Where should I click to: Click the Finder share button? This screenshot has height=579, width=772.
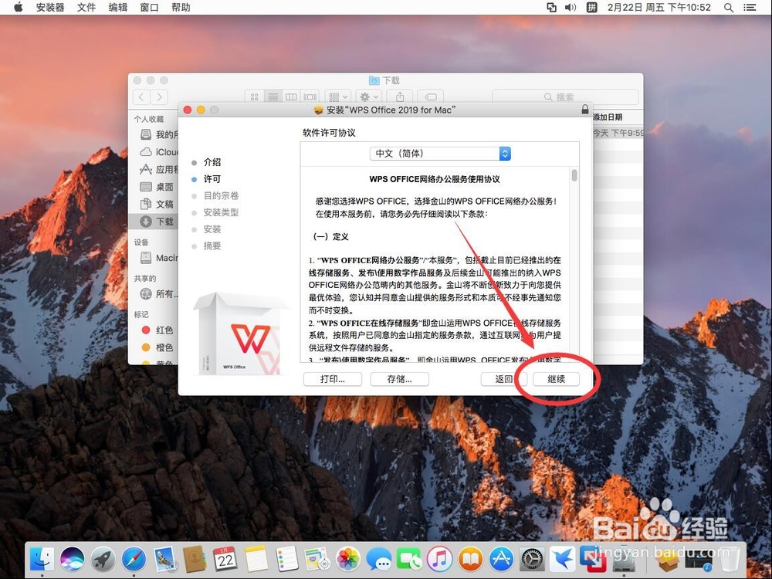pos(400,97)
